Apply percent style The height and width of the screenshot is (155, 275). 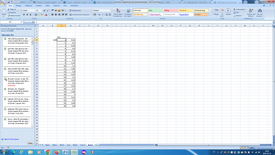coord(99,15)
